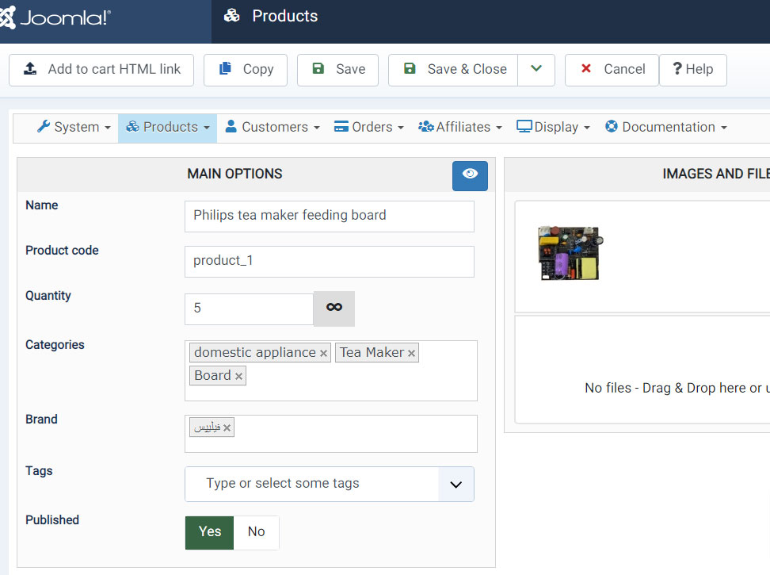Screen dimensions: 770x575
Task: Click the Product code label
Action: 62,251
